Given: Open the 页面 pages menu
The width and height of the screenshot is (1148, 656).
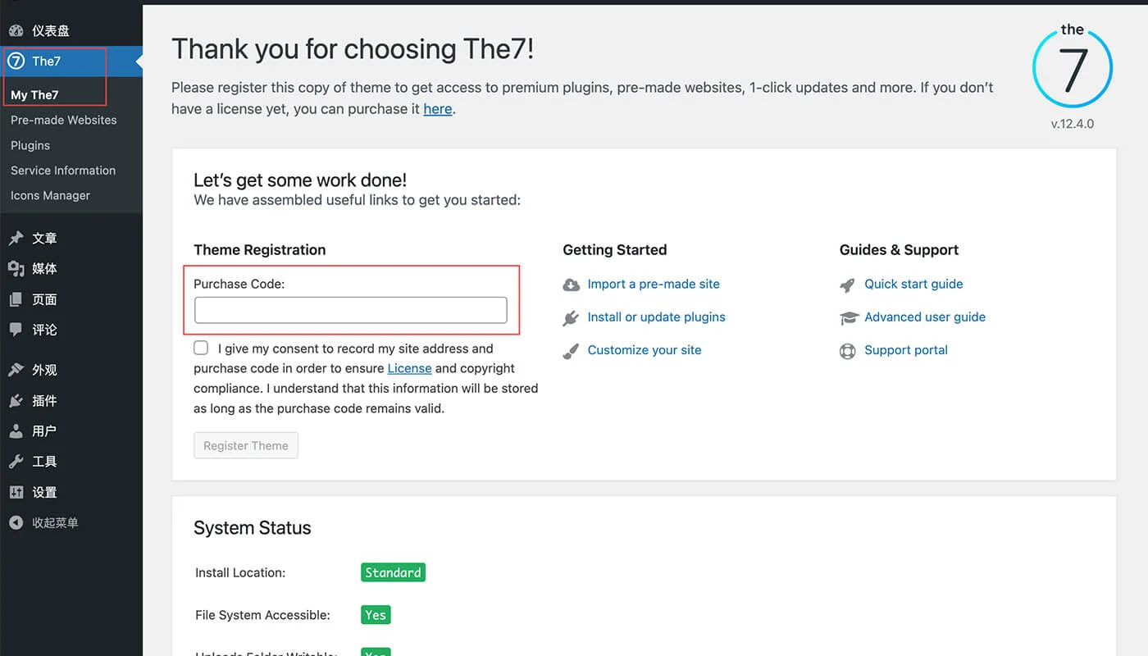Looking at the screenshot, I should (44, 299).
